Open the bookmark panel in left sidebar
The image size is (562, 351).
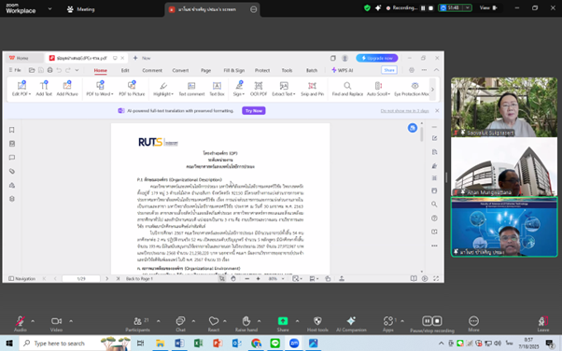pos(12,130)
